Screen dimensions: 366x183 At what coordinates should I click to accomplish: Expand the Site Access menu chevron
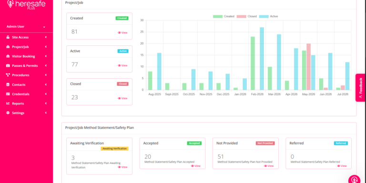pyautogui.click(x=46, y=37)
